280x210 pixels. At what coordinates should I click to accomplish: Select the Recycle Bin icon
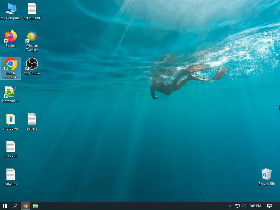tap(266, 177)
